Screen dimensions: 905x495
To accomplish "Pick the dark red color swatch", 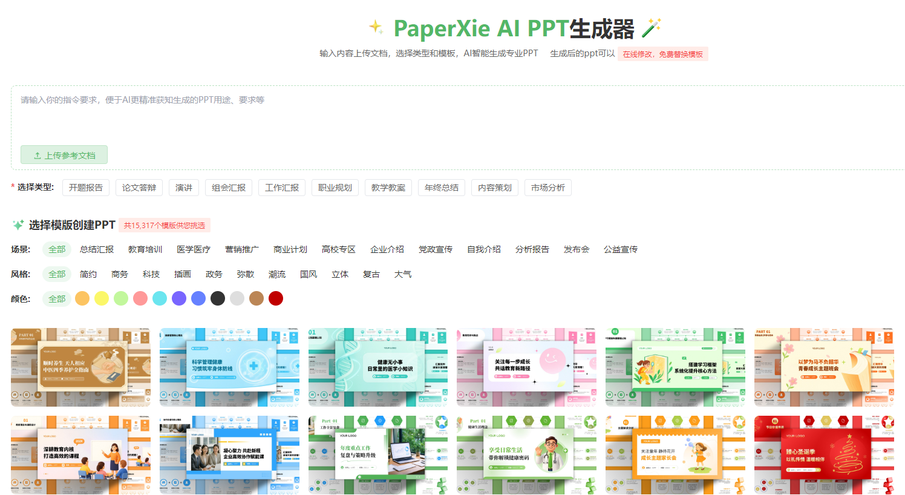I will point(276,298).
